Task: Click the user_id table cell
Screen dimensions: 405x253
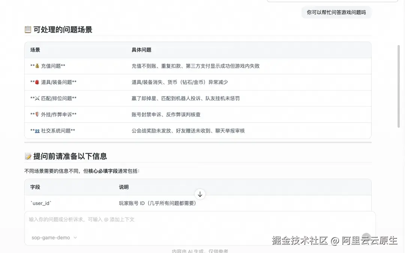Action: [41, 203]
